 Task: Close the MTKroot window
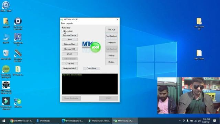tap(117, 20)
